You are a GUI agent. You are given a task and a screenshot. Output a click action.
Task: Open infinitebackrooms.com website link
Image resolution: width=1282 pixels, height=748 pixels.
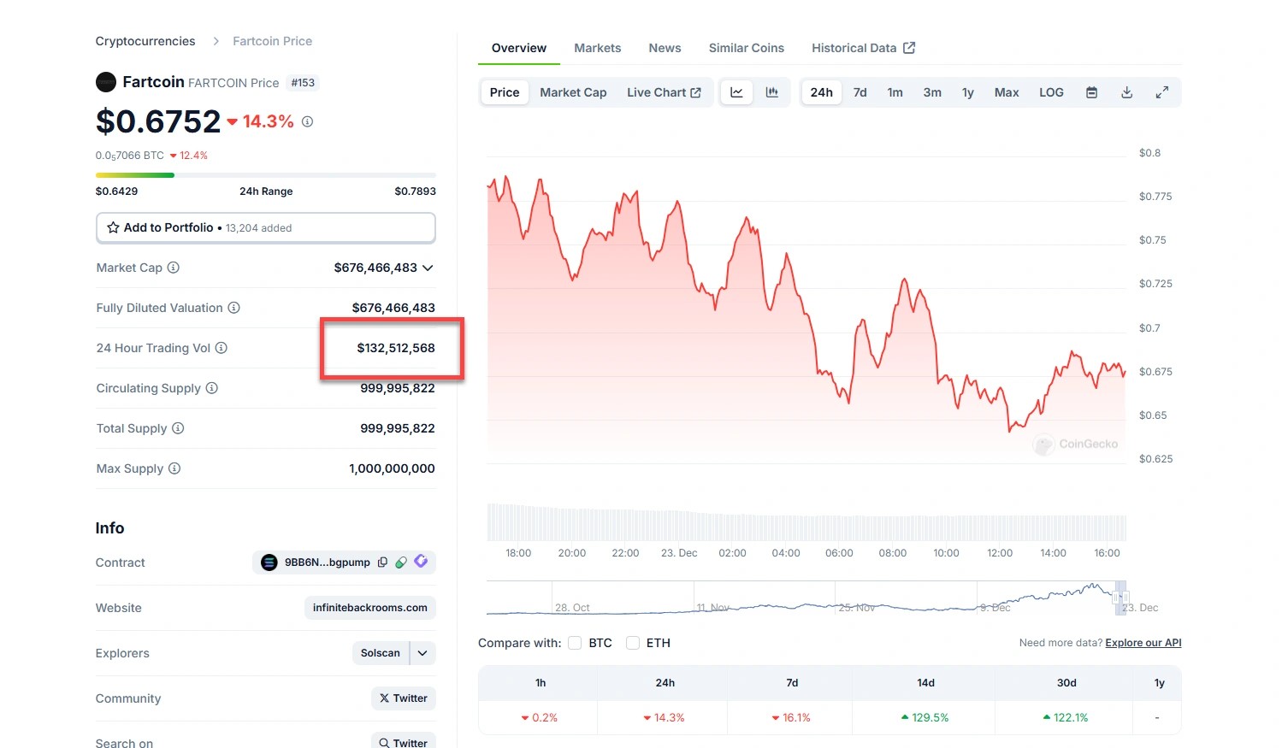pyautogui.click(x=369, y=608)
